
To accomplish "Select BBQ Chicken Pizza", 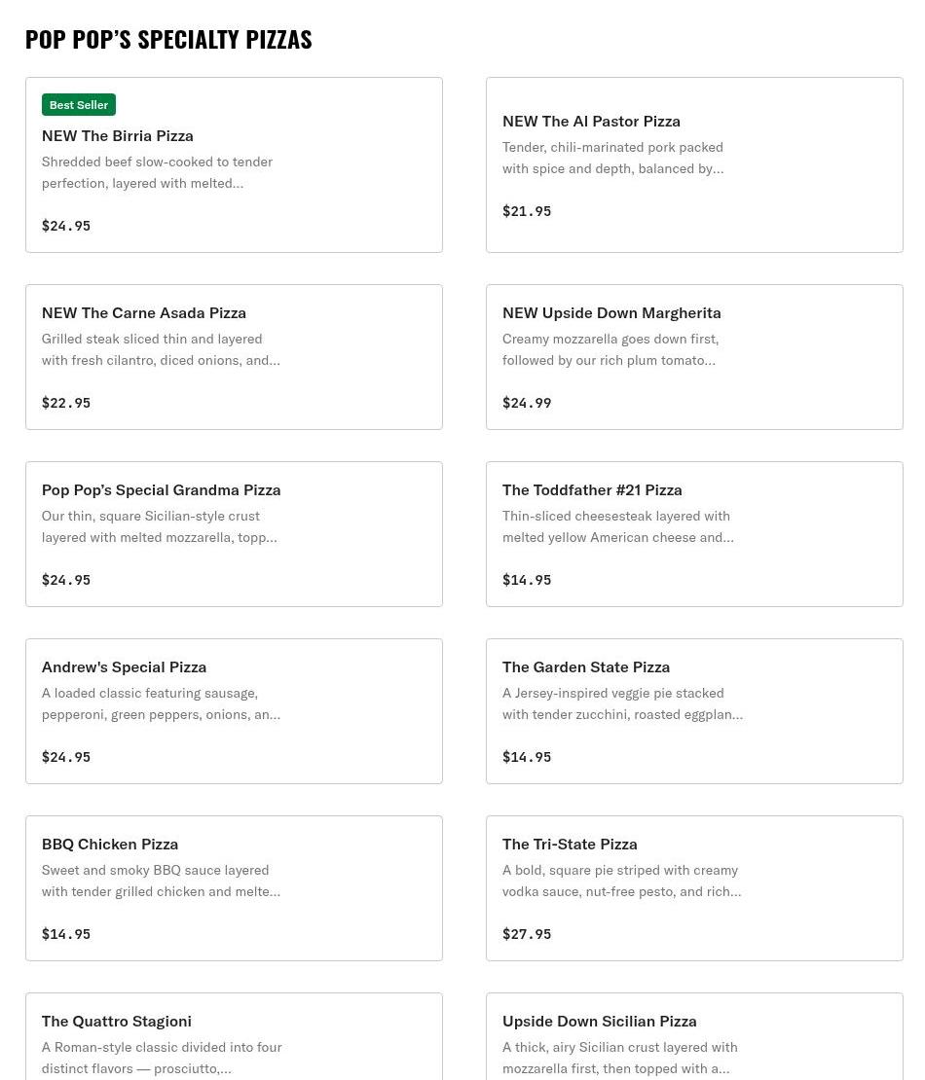I will [x=234, y=887].
